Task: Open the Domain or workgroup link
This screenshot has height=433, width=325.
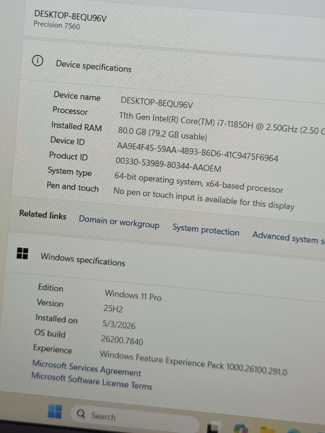Action: (x=119, y=222)
